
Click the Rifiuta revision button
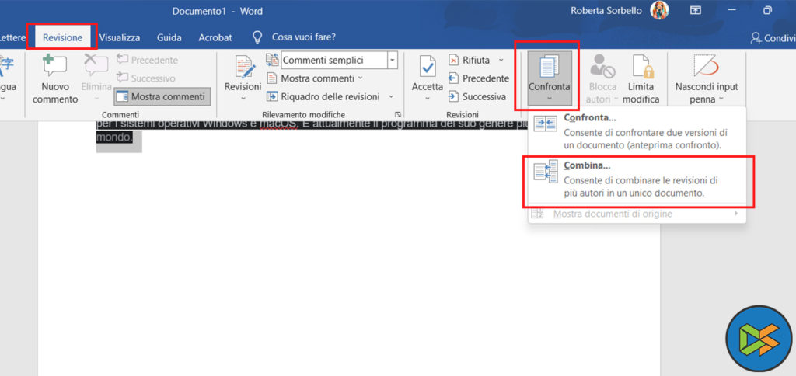pyautogui.click(x=469, y=60)
